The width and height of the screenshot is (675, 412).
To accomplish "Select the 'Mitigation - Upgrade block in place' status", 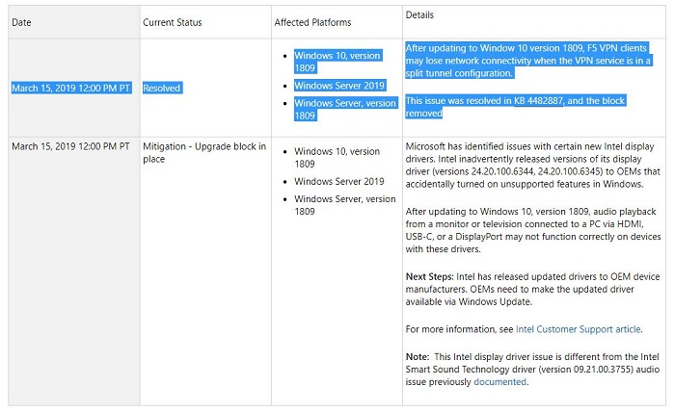I will tap(203, 152).
